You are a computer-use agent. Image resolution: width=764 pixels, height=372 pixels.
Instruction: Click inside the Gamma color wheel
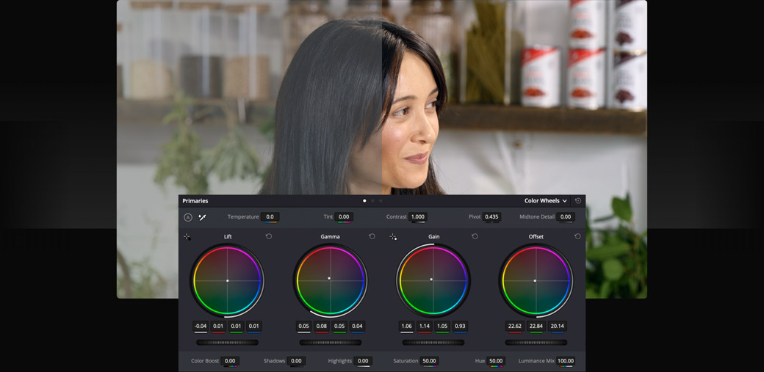[x=330, y=280]
